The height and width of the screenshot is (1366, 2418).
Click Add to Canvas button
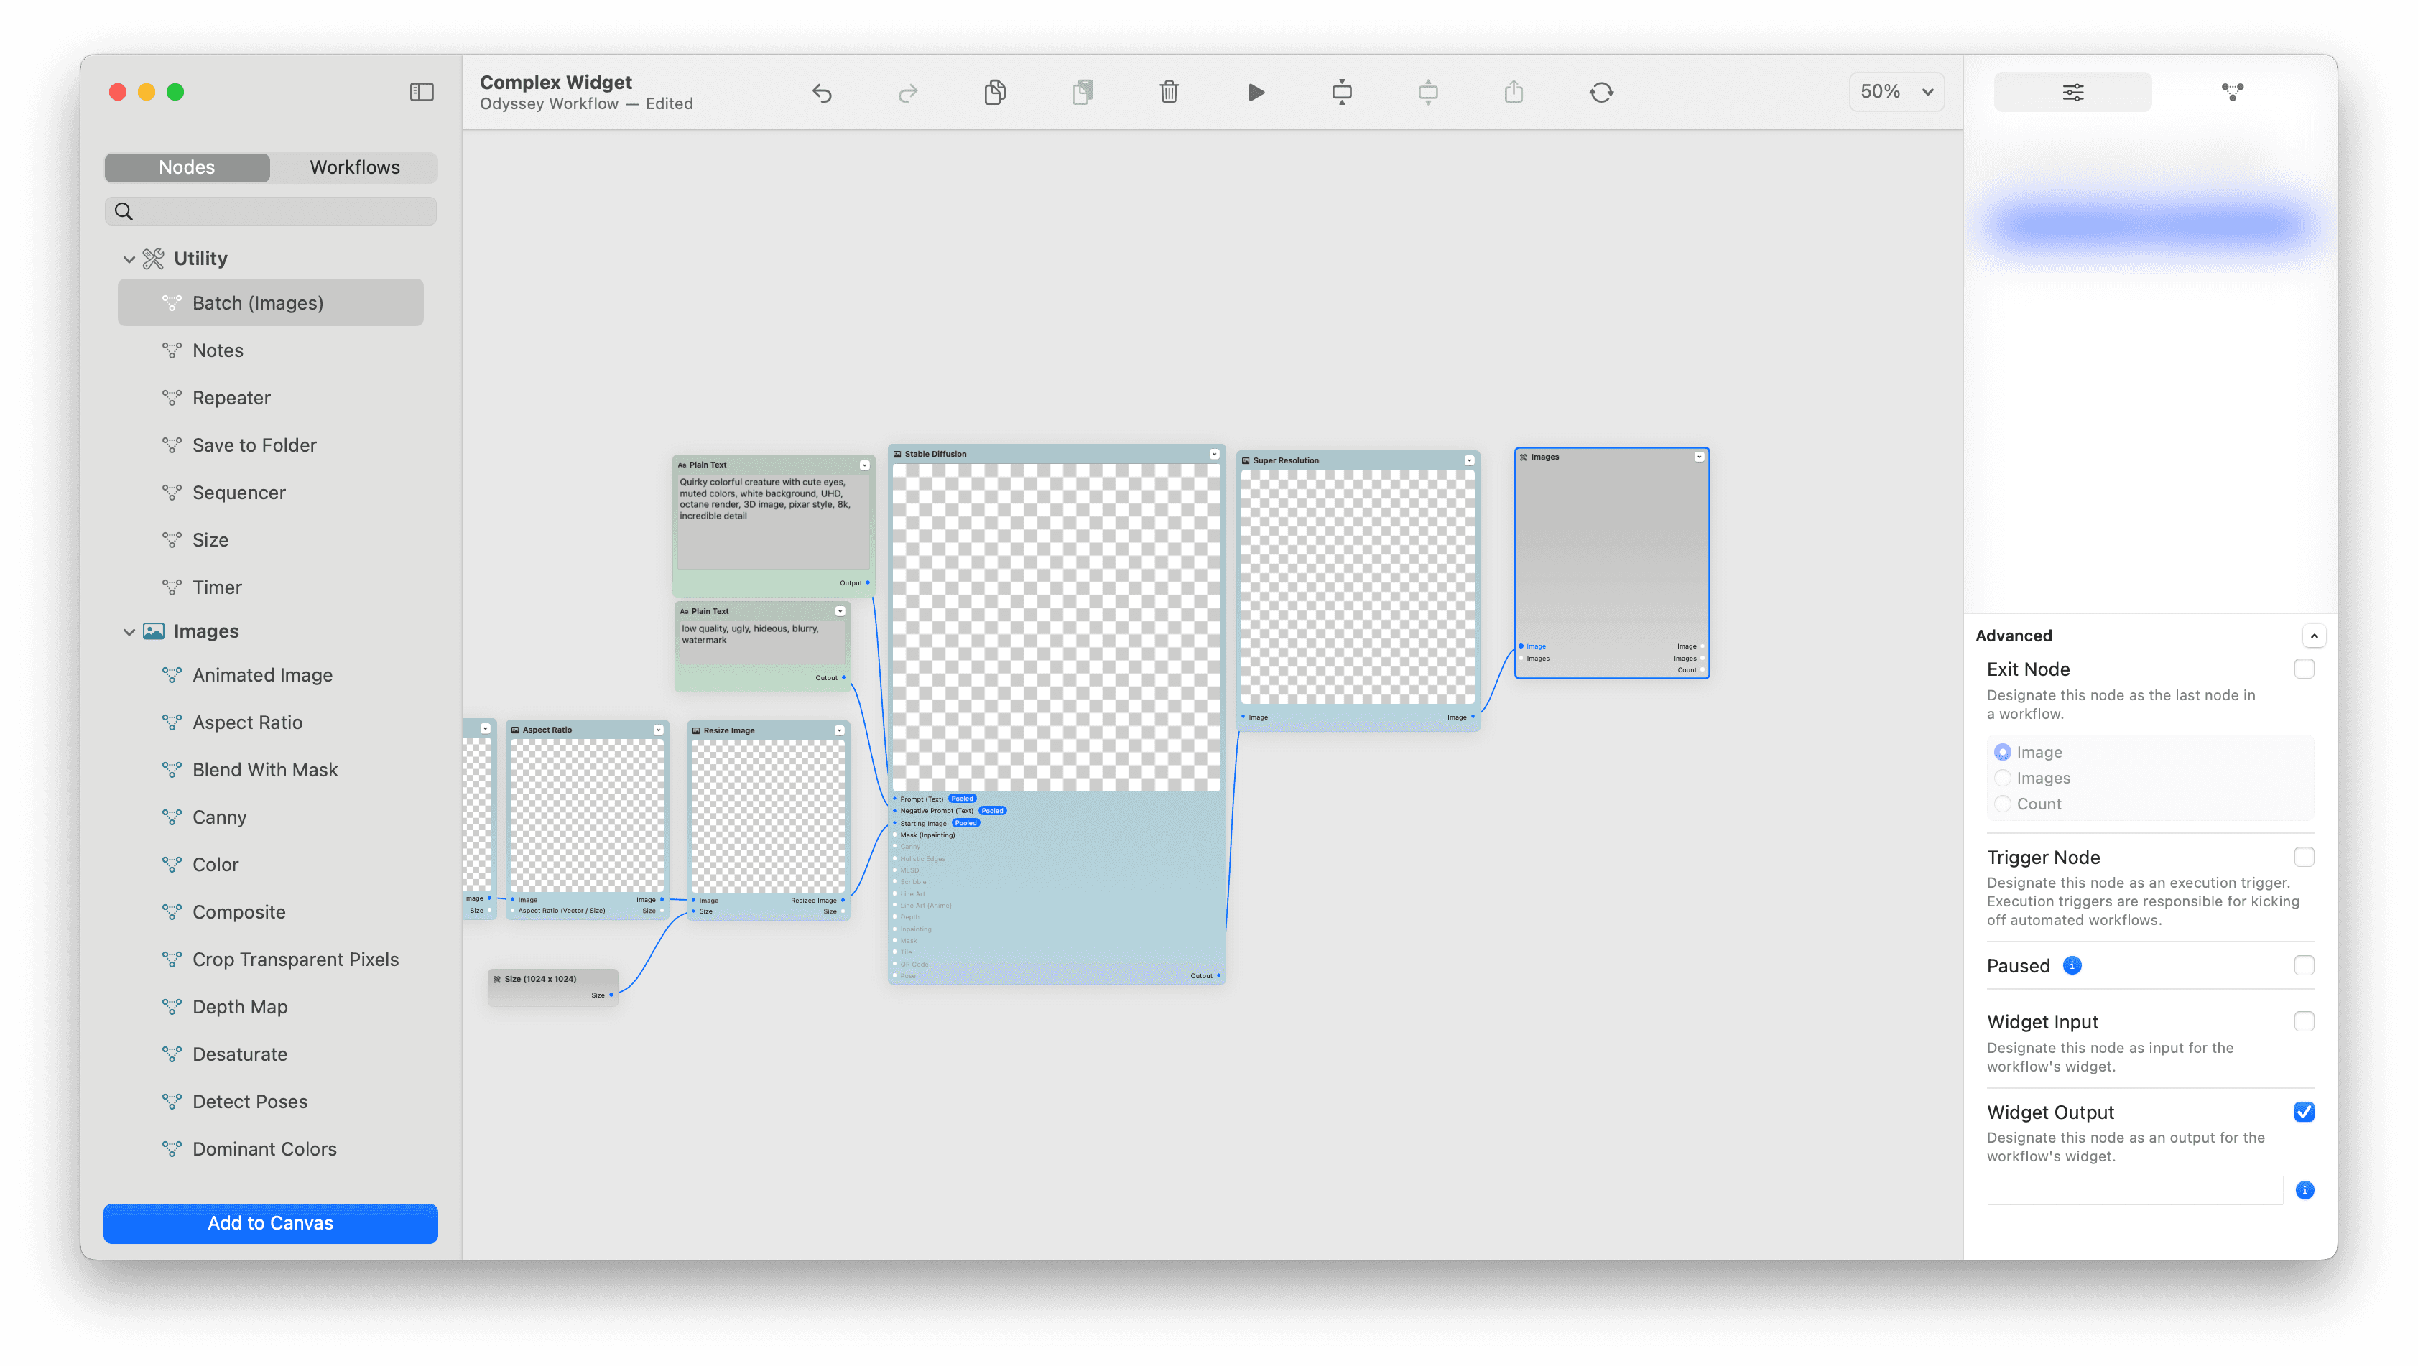tap(271, 1223)
